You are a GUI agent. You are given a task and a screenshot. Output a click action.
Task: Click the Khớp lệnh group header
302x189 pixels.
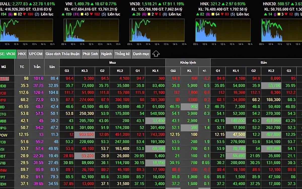188,63
